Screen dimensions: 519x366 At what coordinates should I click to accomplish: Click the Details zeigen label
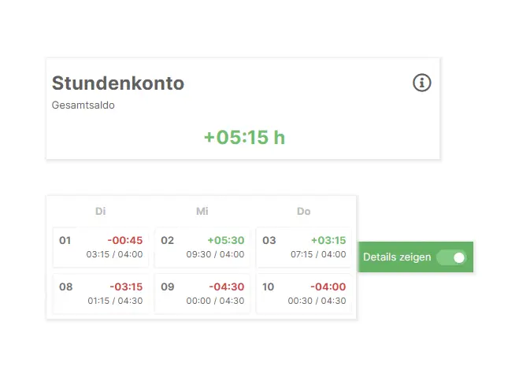(397, 257)
